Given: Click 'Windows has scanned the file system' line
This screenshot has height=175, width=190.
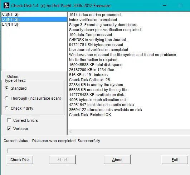Looking at the screenshot, I should (123, 55).
